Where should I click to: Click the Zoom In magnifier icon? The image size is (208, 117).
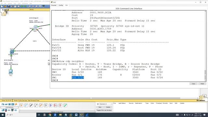(x=30, y=6)
